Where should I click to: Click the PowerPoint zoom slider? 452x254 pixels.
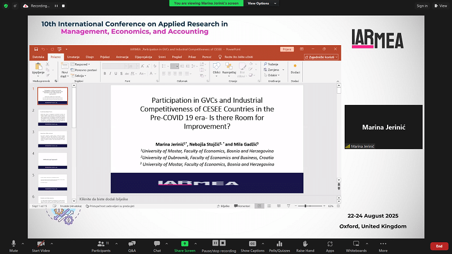(x=307, y=207)
